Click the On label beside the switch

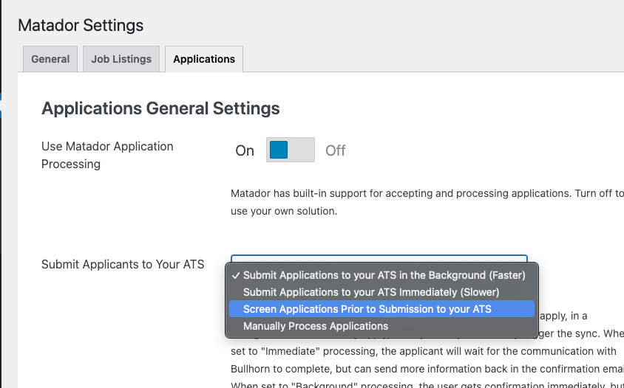[245, 150]
